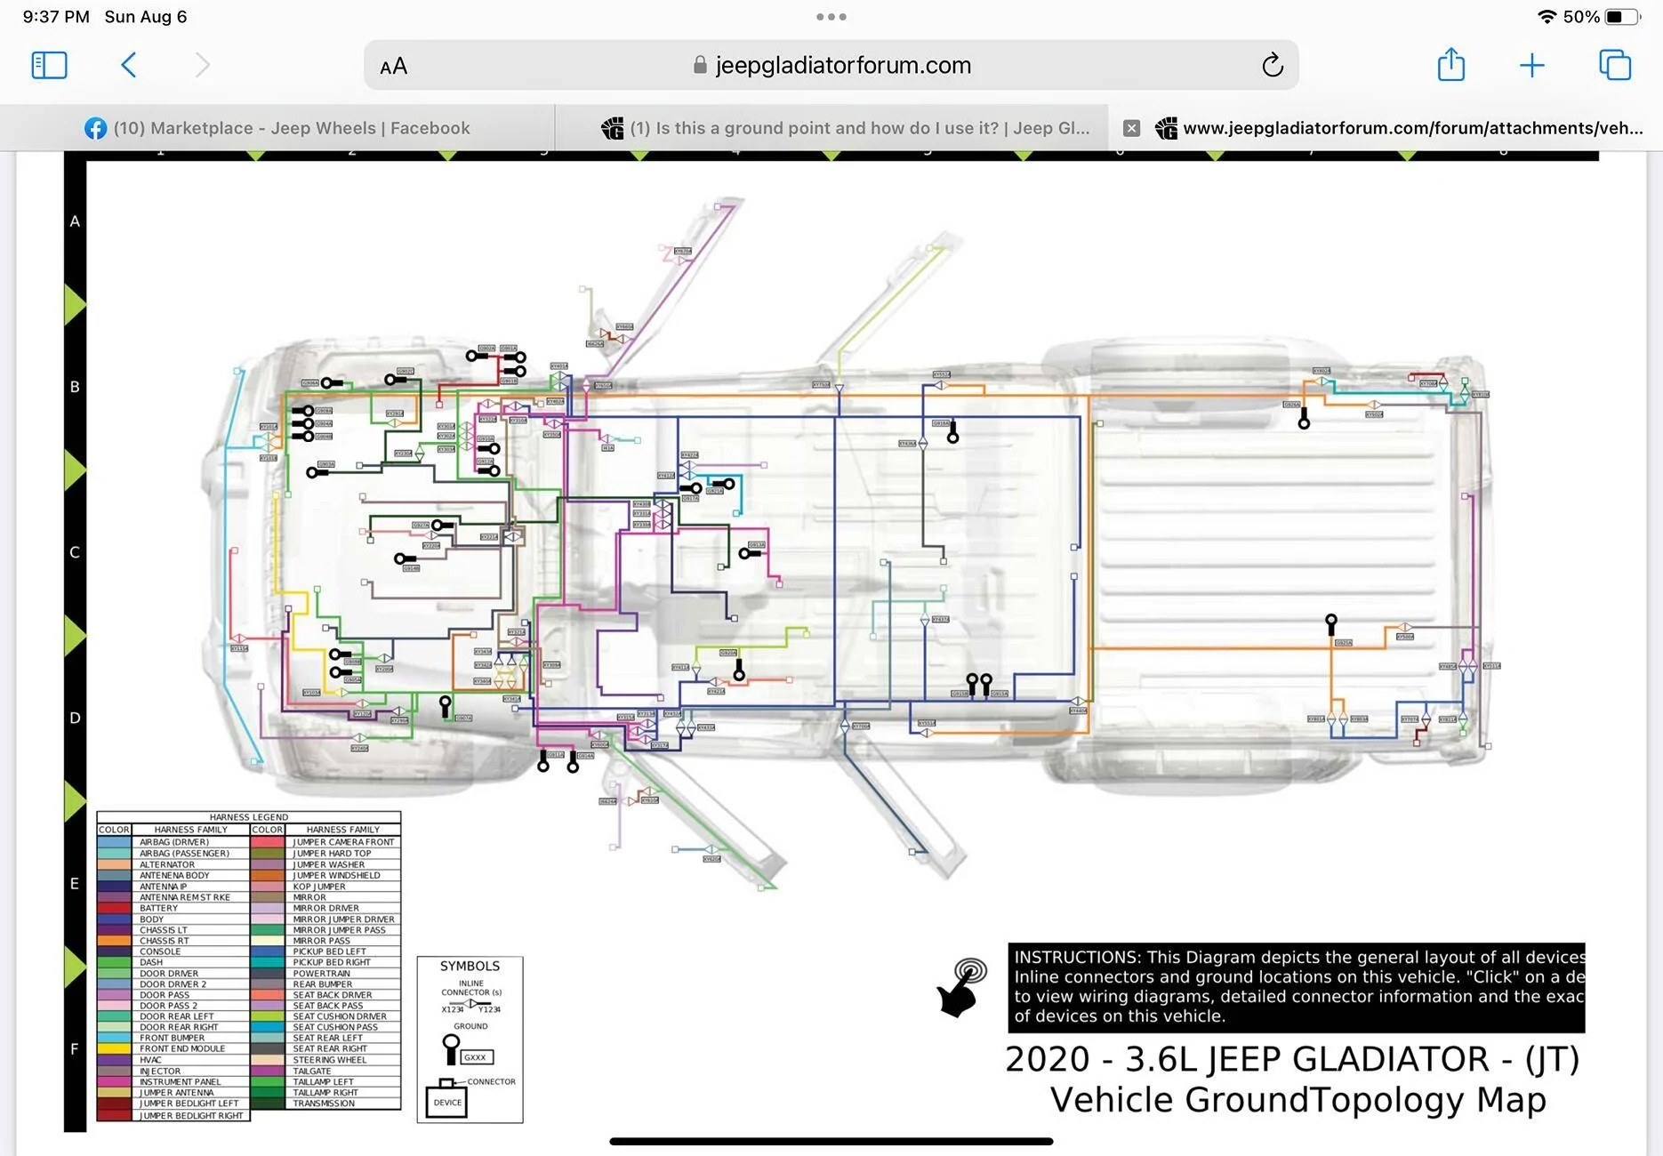Show the tab overview
The image size is (1663, 1156).
pos(1615,65)
